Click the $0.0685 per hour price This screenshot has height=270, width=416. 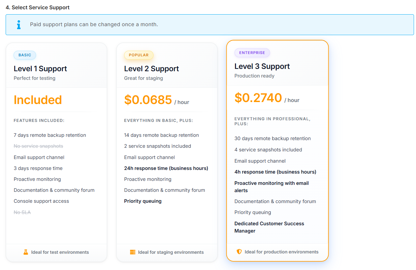coord(148,100)
